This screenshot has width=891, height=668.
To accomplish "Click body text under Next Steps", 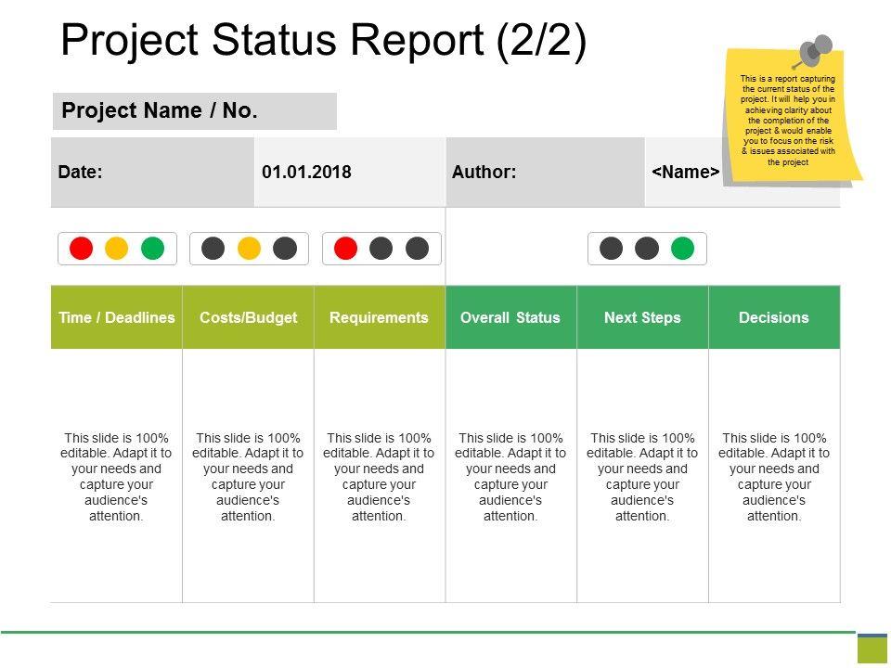I will pyautogui.click(x=642, y=477).
